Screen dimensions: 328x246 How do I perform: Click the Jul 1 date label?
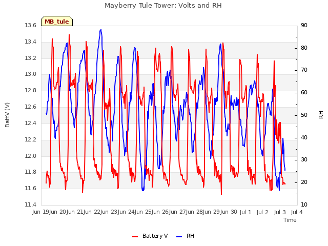(245, 212)
